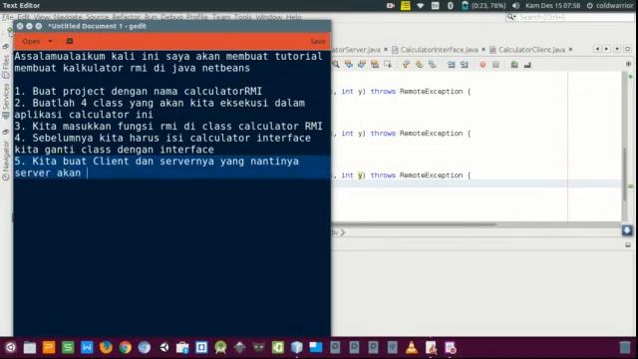Viewport: 638px width, 359px height.
Task: Open the NetBeans Help menu
Action: point(294,17)
